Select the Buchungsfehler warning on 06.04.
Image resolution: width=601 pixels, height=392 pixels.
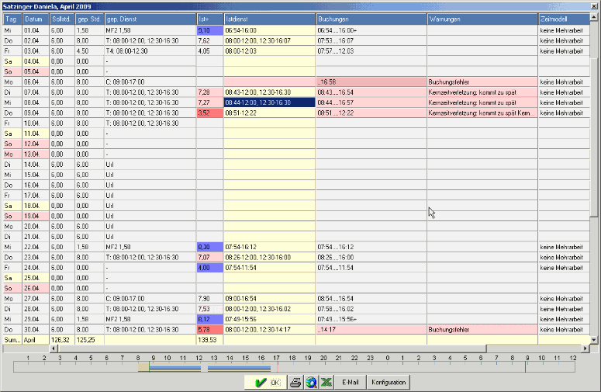pos(482,82)
